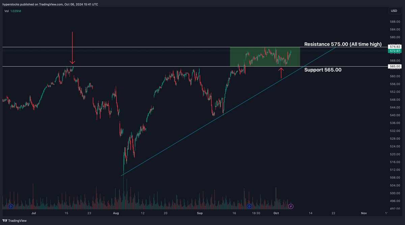Image resolution: width=405 pixels, height=225 pixels.
Task: Open the hyperstocks publisher link
Action: [12, 4]
